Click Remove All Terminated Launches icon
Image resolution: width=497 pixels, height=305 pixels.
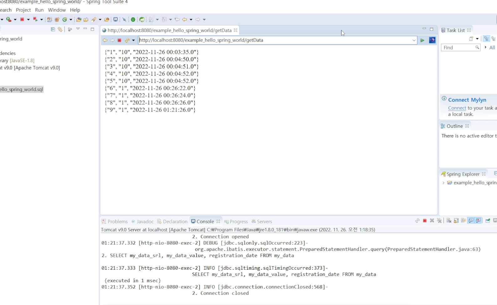(x=439, y=221)
